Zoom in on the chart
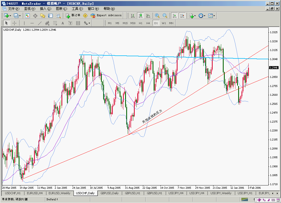281x203 pixels. 157,16
